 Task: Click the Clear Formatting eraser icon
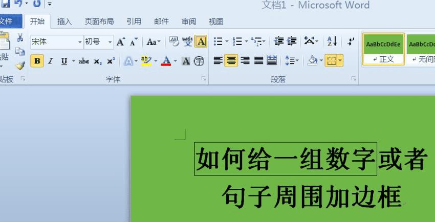click(x=174, y=41)
